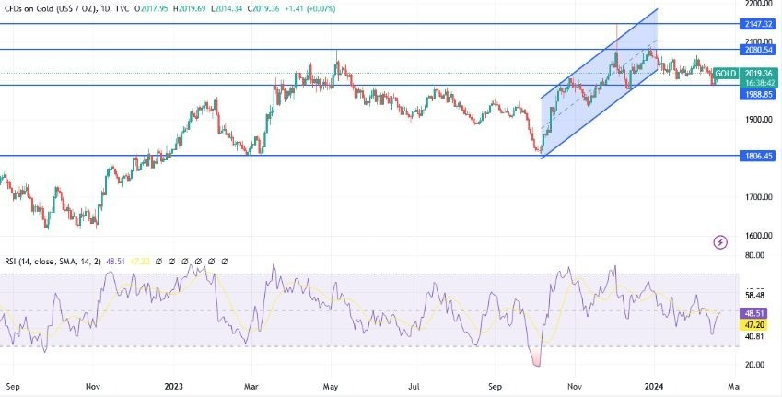Click the 1900.00 price axis label

(x=757, y=120)
